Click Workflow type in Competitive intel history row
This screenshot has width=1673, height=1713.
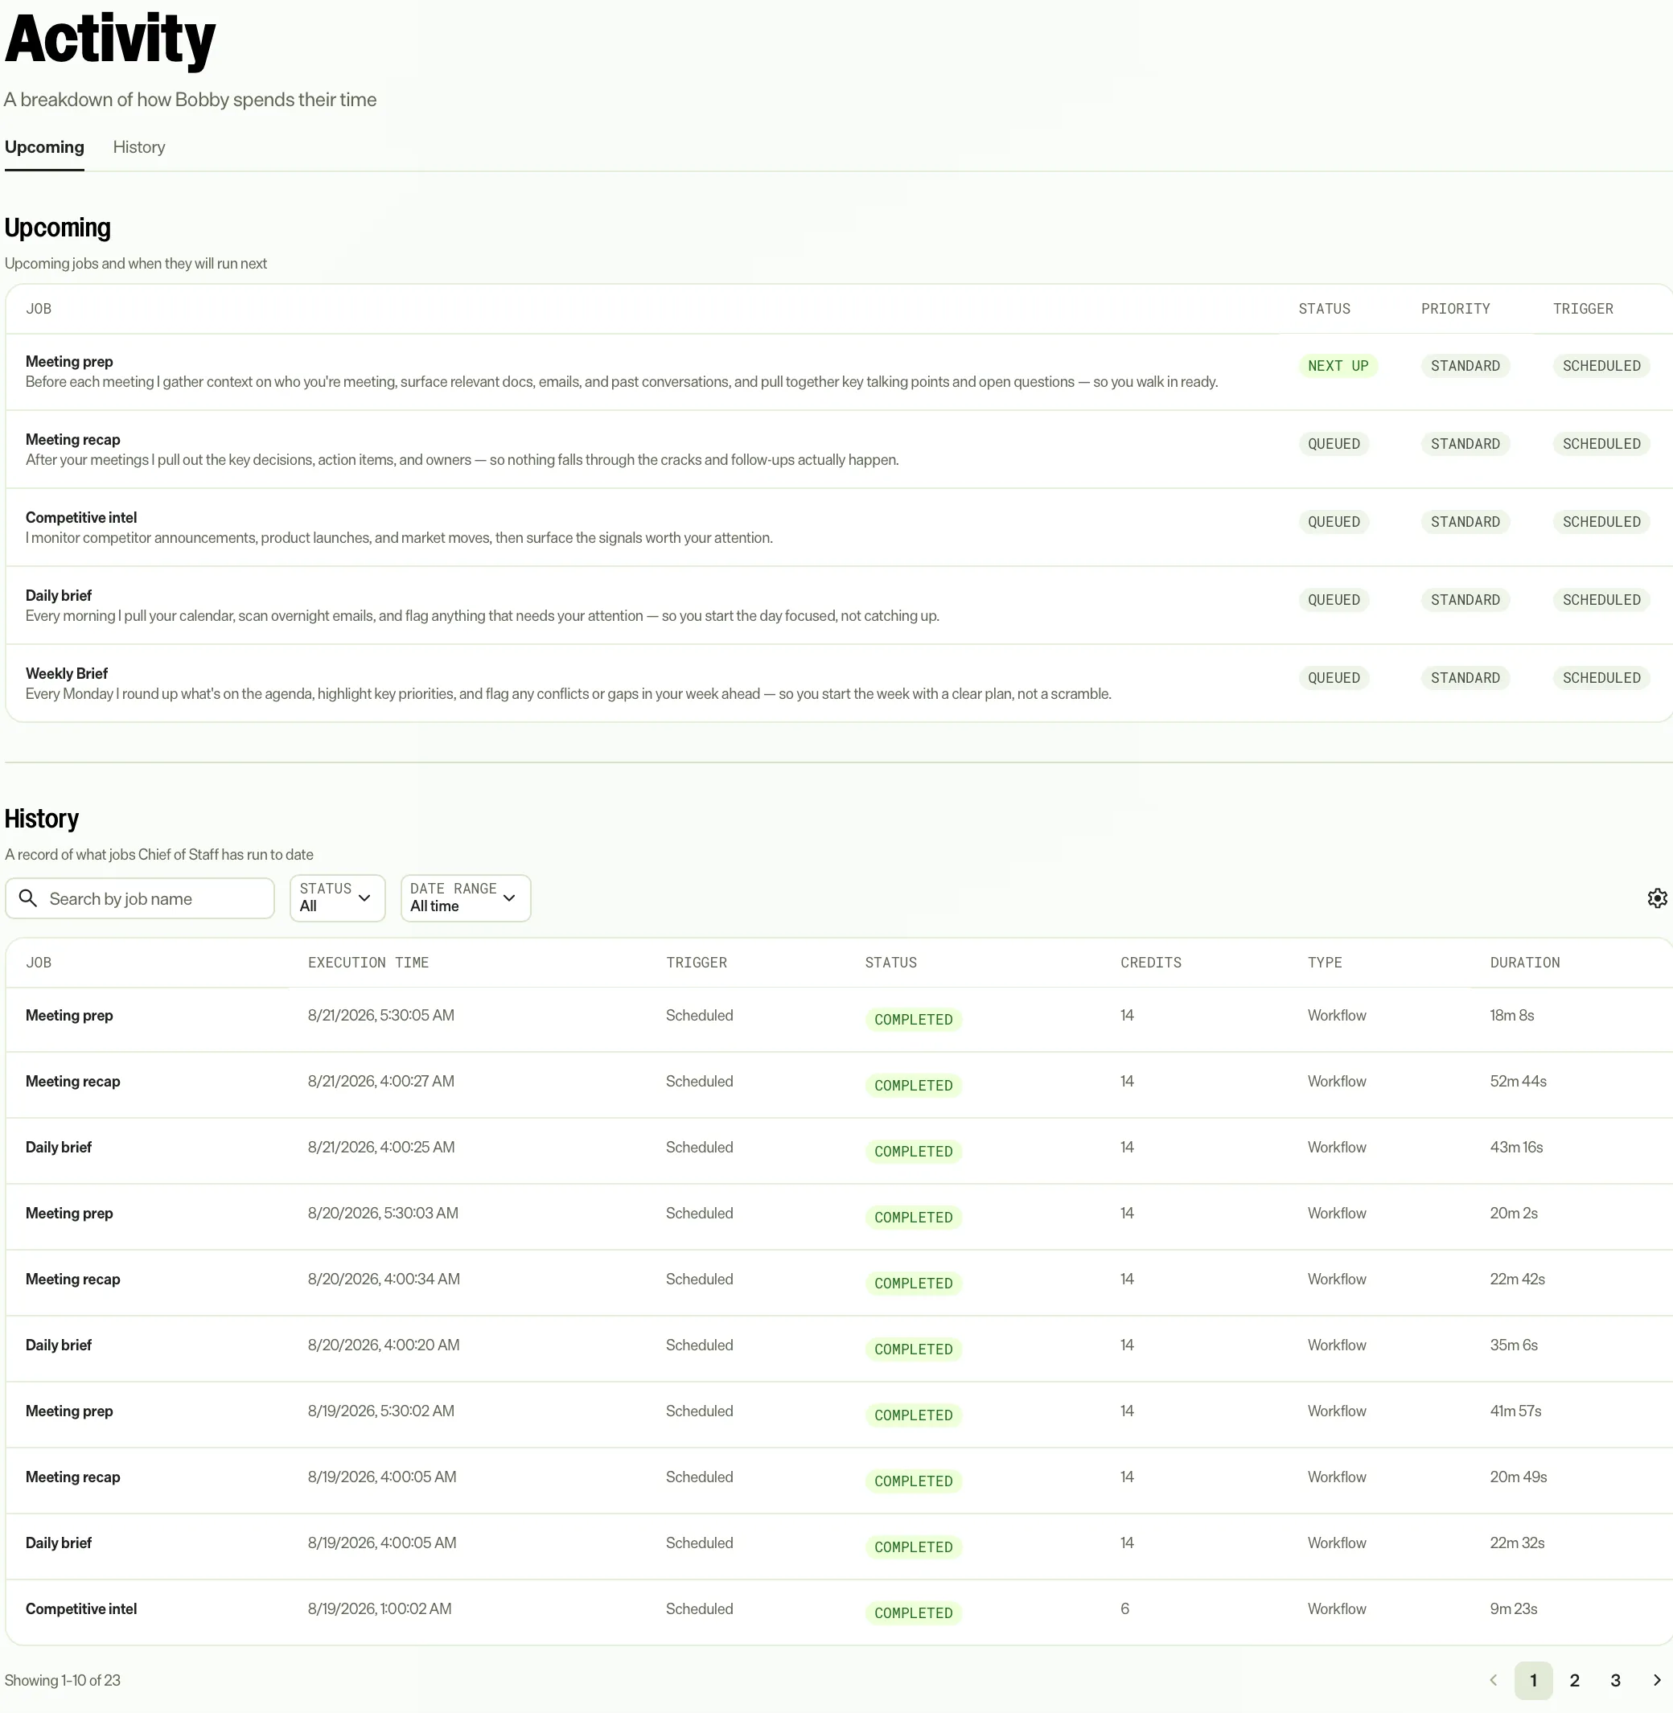[x=1337, y=1608]
